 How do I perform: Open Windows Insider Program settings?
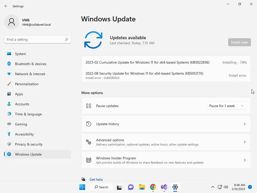tap(166, 160)
